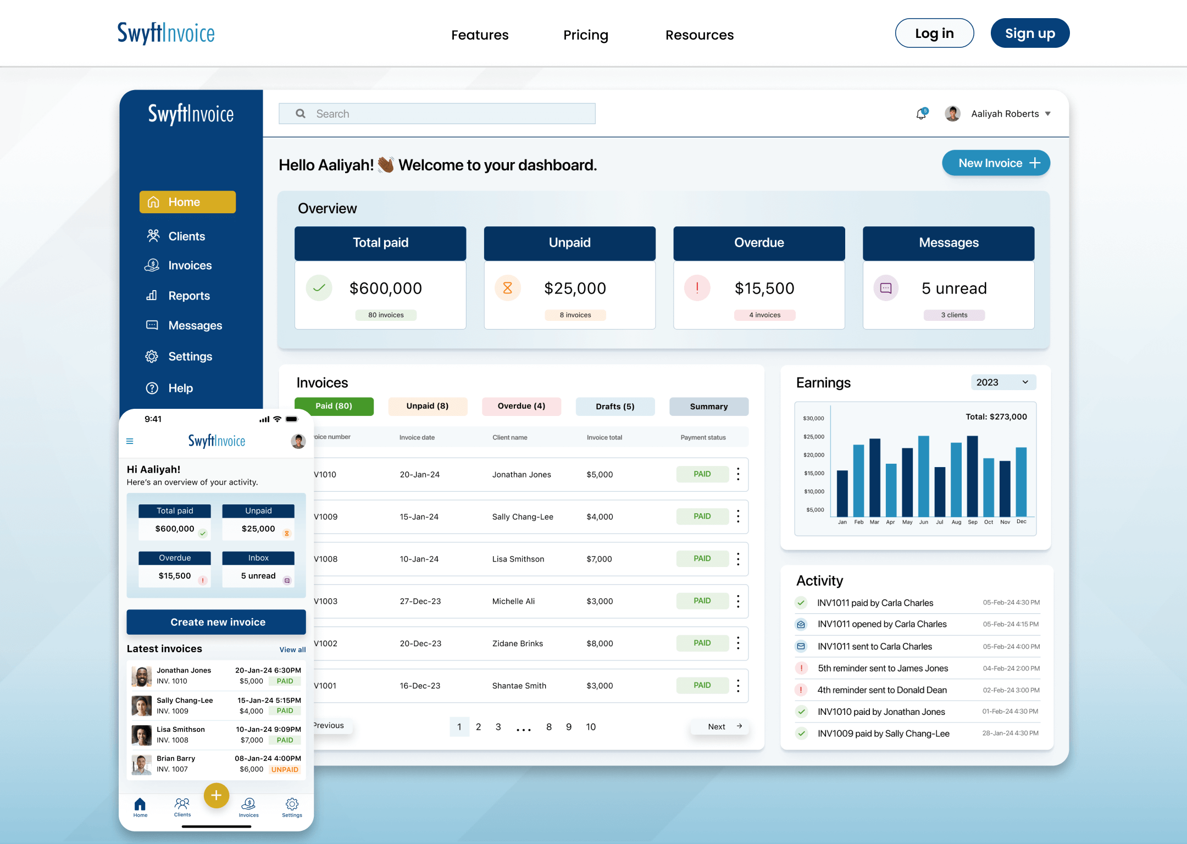The height and width of the screenshot is (844, 1187).
Task: Tap the Settings icon in the mobile bottom bar
Action: (x=292, y=808)
